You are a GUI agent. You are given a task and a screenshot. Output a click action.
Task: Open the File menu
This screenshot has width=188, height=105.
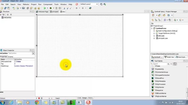click(2, 4)
